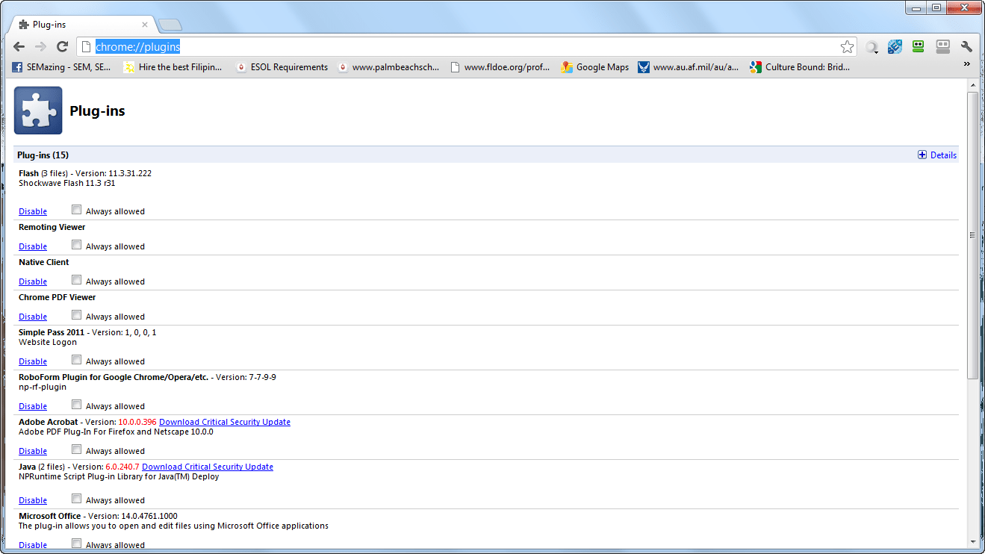
Task: Click the vertical scrollbar thumb
Action: 972,234
